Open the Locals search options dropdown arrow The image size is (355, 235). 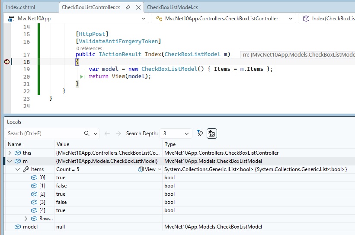coord(96,133)
